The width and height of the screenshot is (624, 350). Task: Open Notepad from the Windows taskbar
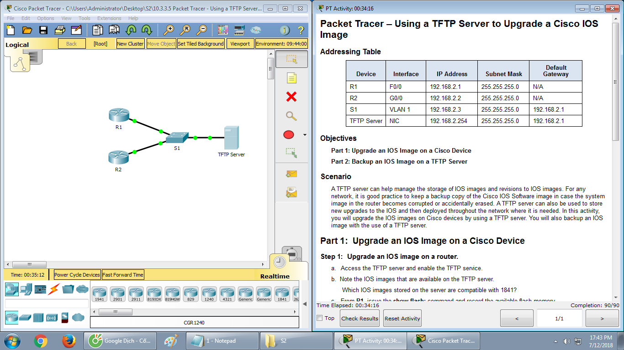click(x=222, y=340)
